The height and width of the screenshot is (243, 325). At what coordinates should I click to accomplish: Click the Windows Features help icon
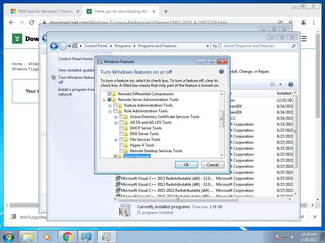click(221, 72)
